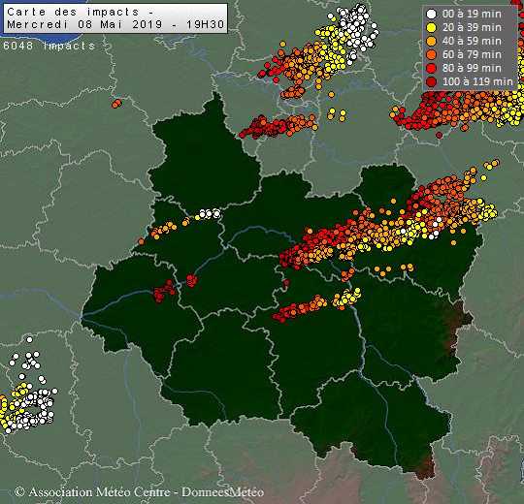This screenshot has width=524, height=504.
Task: Click the '100 à 119 min' legend label
Action: click(x=477, y=81)
